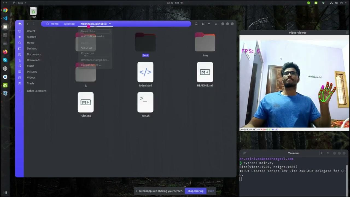Screen dimensions: 350x197
Task: Click the Documents sidebar icon
Action: (20, 54)
